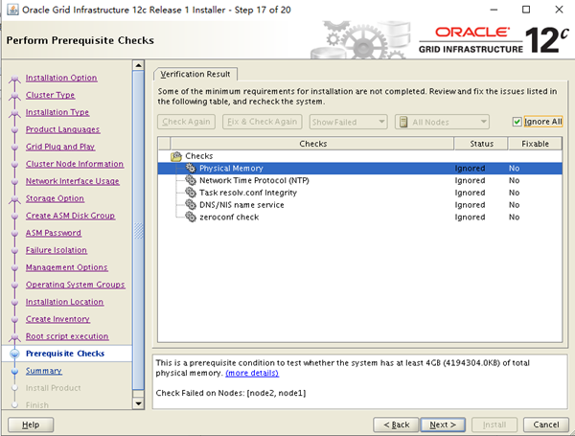Open the All Nodes dropdown
The height and width of the screenshot is (436, 575).
(442, 122)
